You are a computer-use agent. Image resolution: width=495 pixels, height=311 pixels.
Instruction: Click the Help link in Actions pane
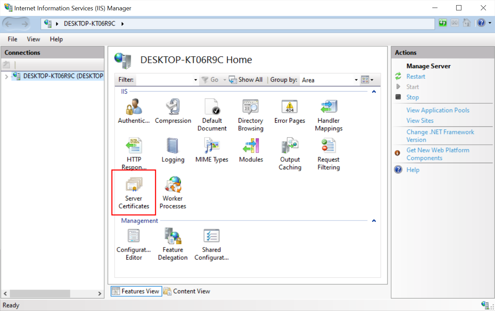[x=413, y=170]
